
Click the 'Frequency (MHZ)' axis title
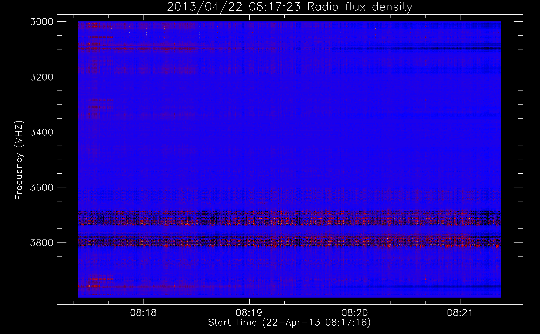click(x=19, y=160)
